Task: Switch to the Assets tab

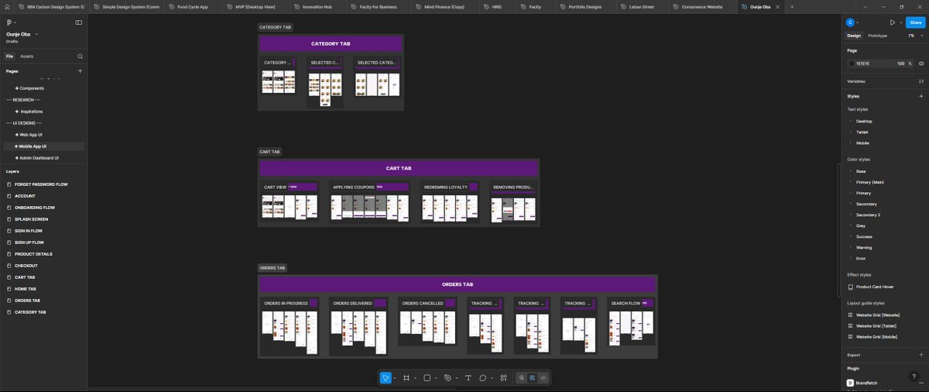Action: (x=26, y=57)
